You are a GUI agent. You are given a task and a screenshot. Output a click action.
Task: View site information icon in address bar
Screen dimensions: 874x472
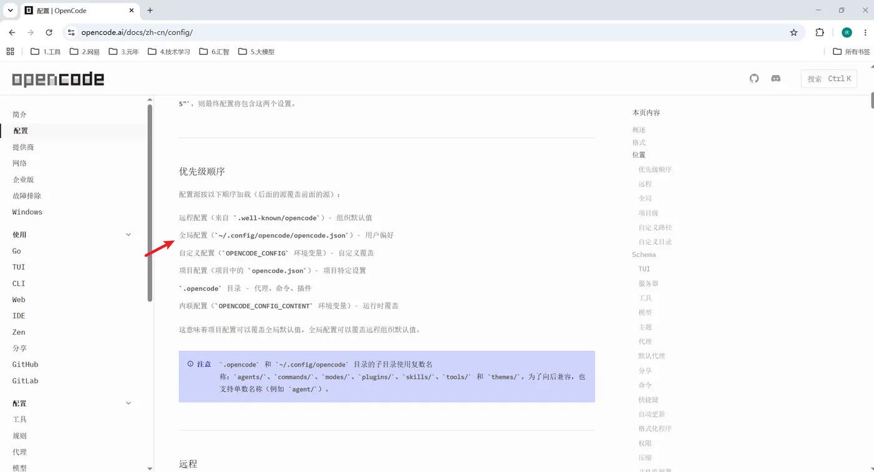tap(71, 32)
